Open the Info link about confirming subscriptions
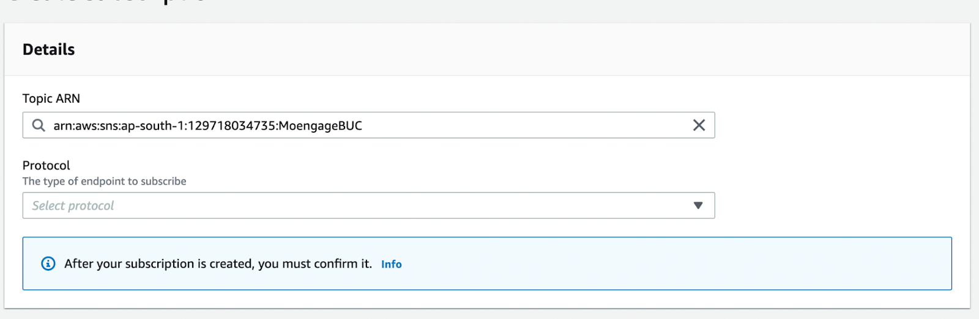The image size is (979, 319). tap(391, 264)
